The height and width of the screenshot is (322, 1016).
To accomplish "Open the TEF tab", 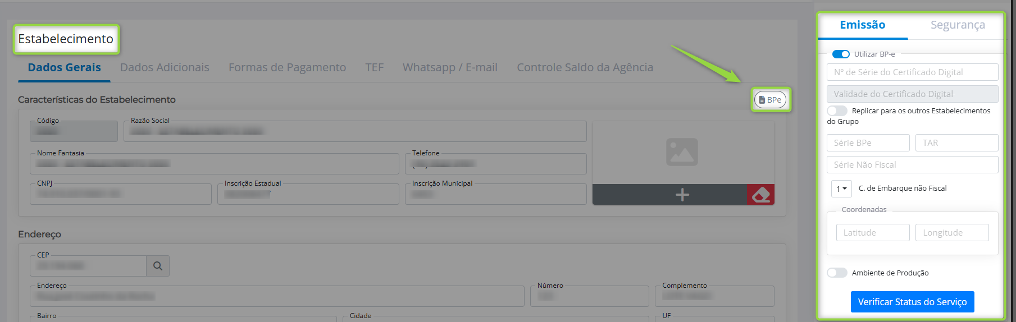I will [374, 67].
